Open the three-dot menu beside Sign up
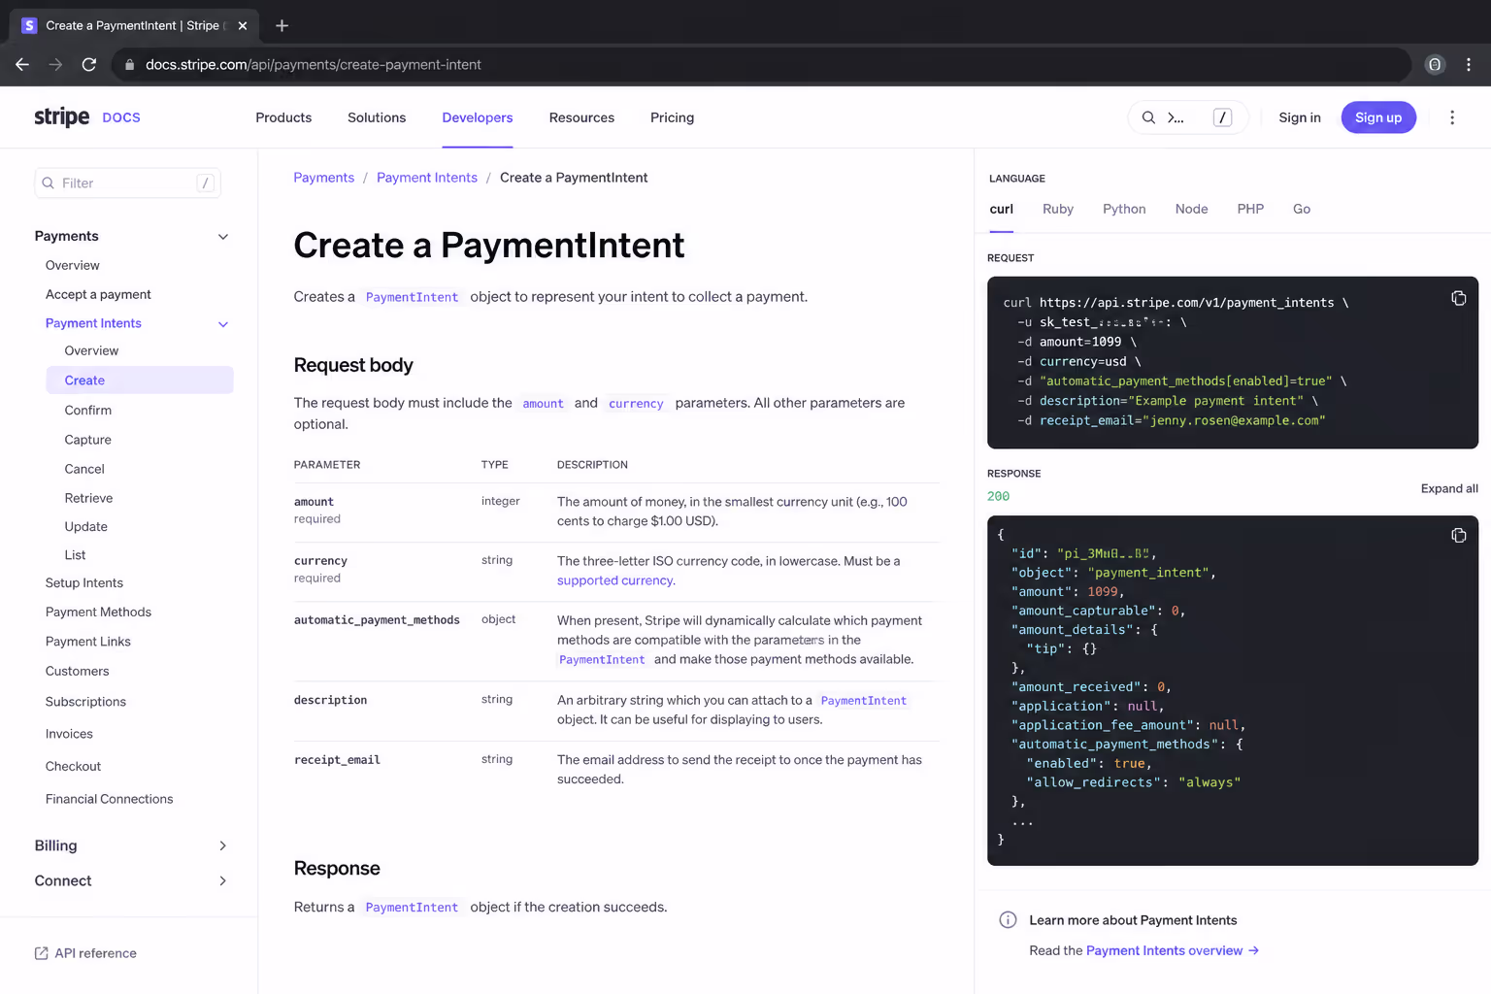Screen dimensions: 1491x994 click(1452, 117)
